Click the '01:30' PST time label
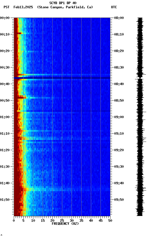This screenshot has width=152, height=238. click(x=5, y=167)
